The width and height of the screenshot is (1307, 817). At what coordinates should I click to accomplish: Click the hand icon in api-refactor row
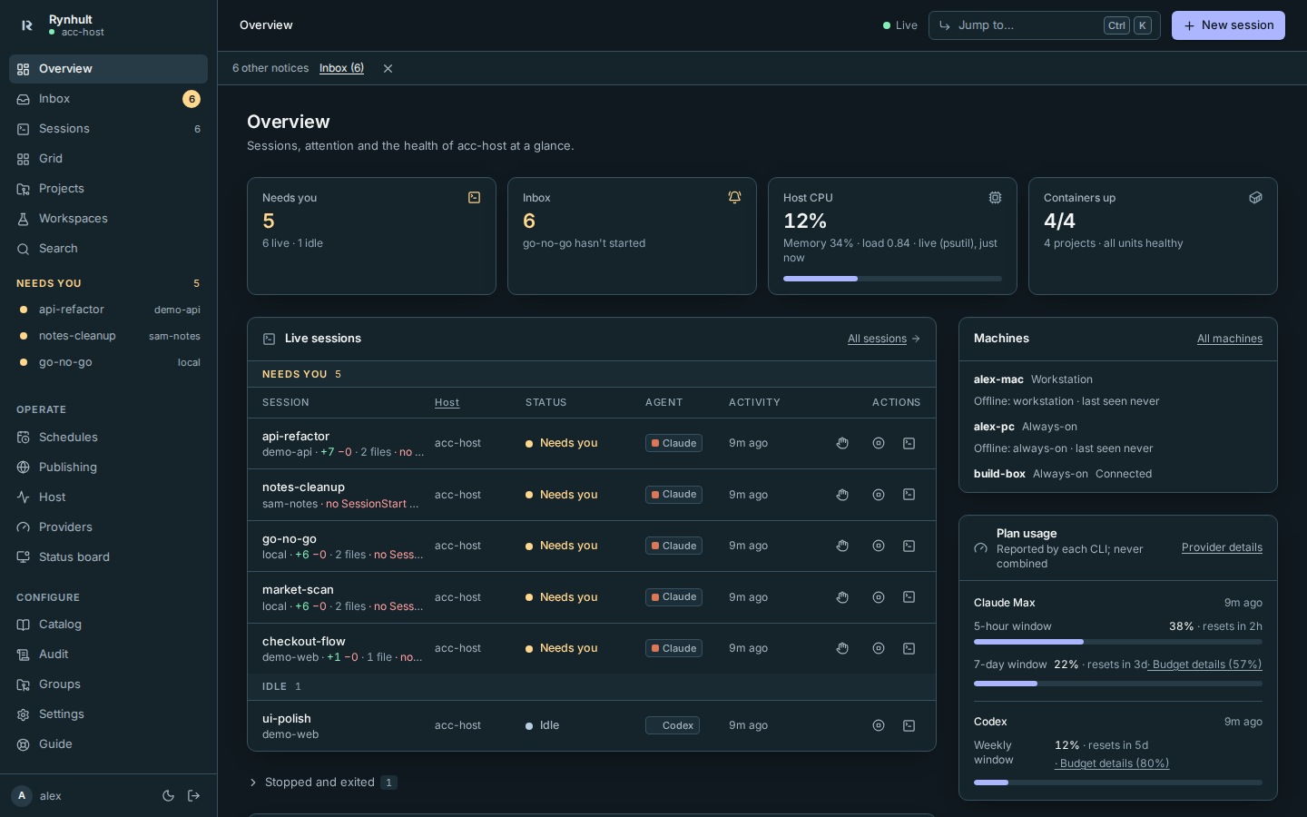click(842, 443)
